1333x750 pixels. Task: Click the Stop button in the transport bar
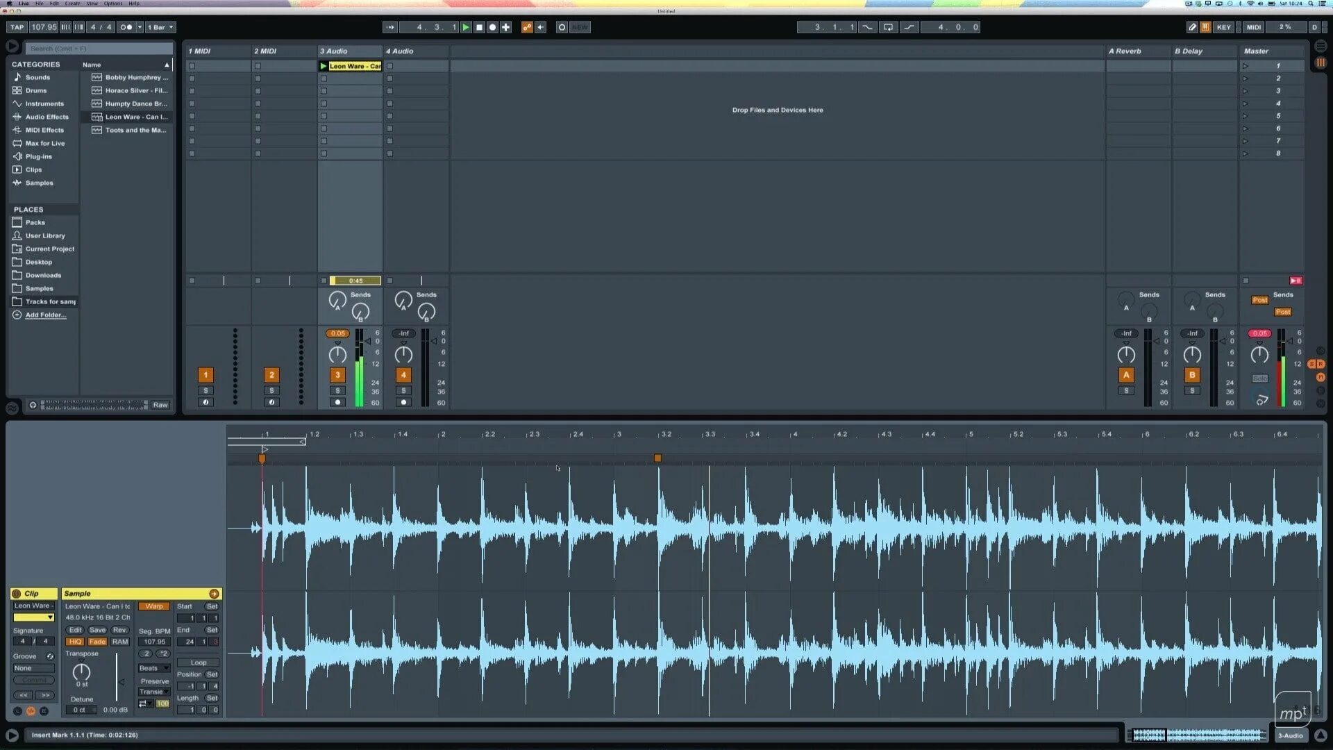[478, 26]
